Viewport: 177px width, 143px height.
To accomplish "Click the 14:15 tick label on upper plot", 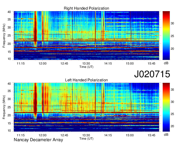I will tap(108, 63).
